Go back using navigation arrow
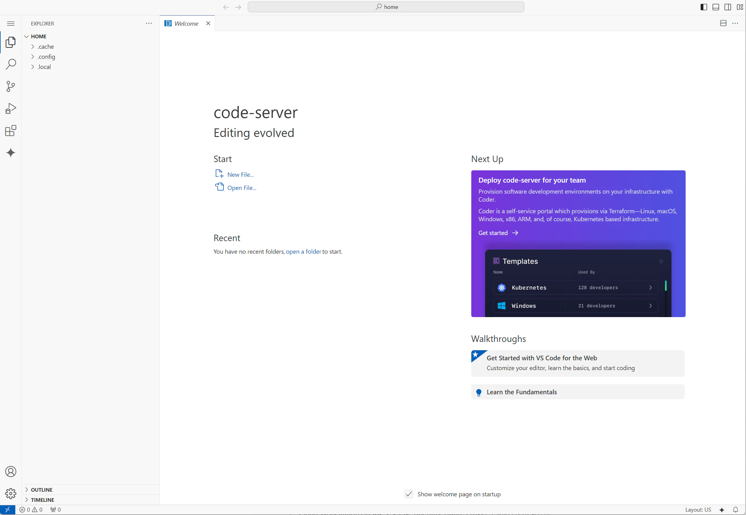The height and width of the screenshot is (515, 746). point(226,7)
